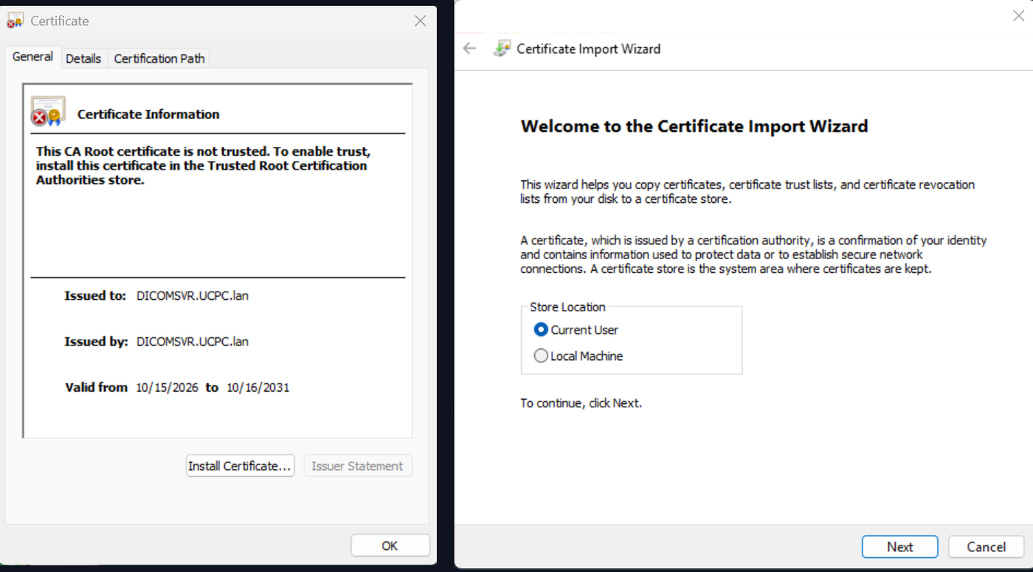The image size is (1033, 572).
Task: Click the not-trusted CA Root warning text
Action: [x=203, y=165]
